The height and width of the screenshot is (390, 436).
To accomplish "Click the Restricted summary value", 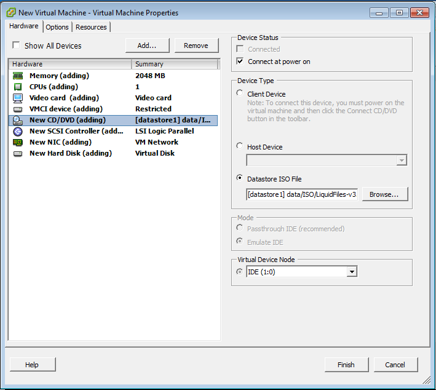I will (x=153, y=109).
